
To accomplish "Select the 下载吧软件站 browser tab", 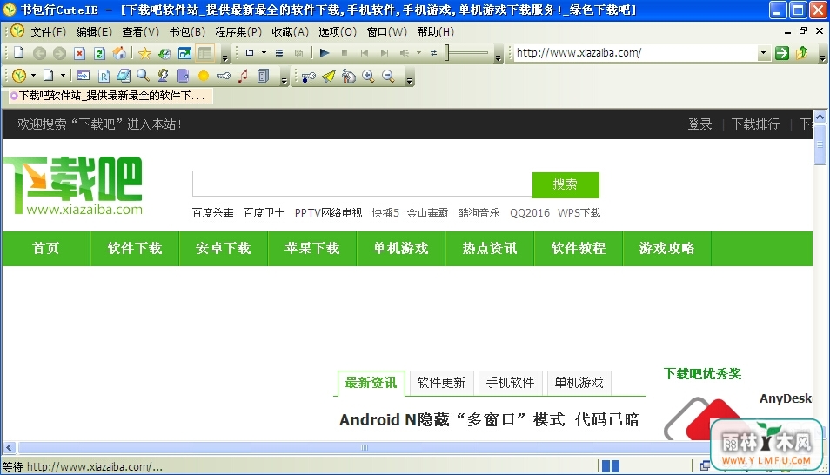I will pos(110,96).
